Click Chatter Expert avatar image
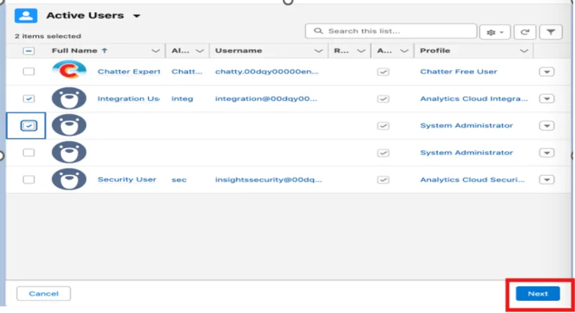The height and width of the screenshot is (313, 575). tap(69, 70)
